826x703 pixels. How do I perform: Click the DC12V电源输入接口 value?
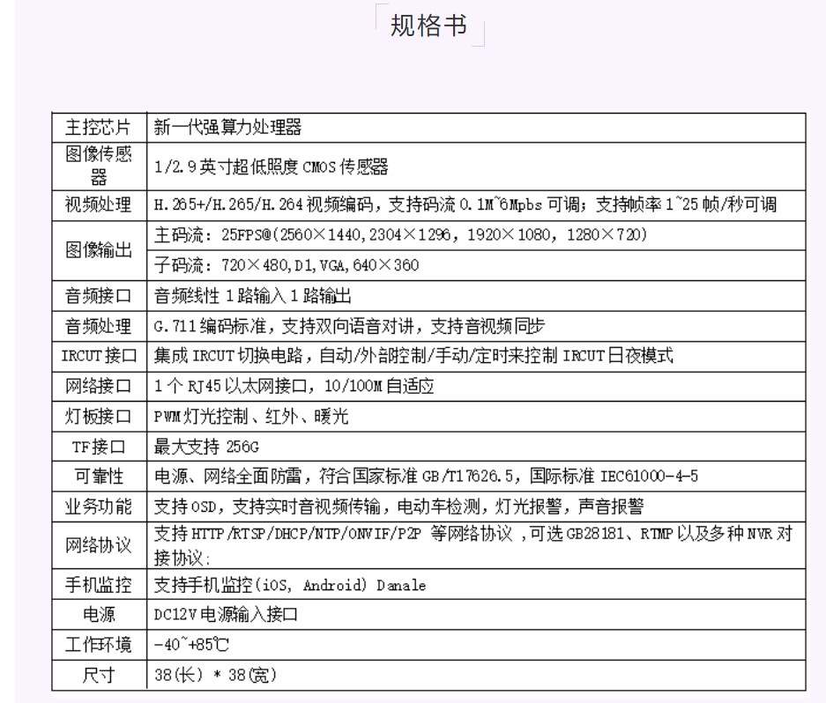point(226,615)
